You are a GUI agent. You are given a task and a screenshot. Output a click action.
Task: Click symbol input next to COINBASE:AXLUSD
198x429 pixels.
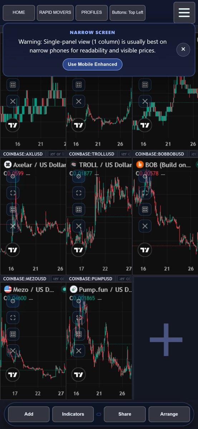[56, 154]
